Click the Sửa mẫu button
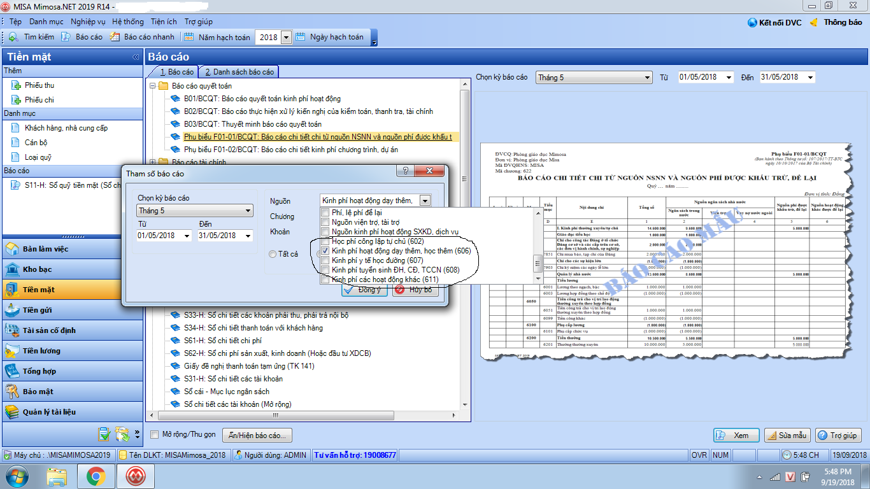 click(x=787, y=436)
